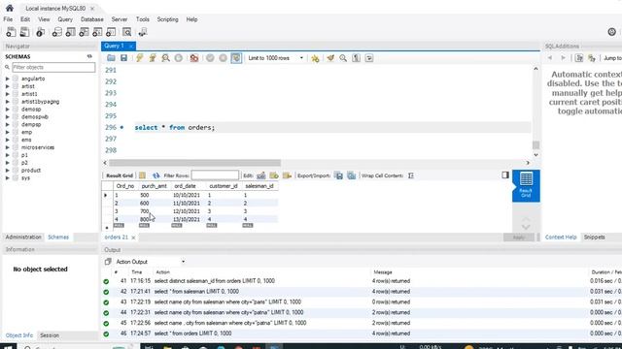622x349 pixels.
Task: Save statement as snippet star icon
Action: [315, 58]
